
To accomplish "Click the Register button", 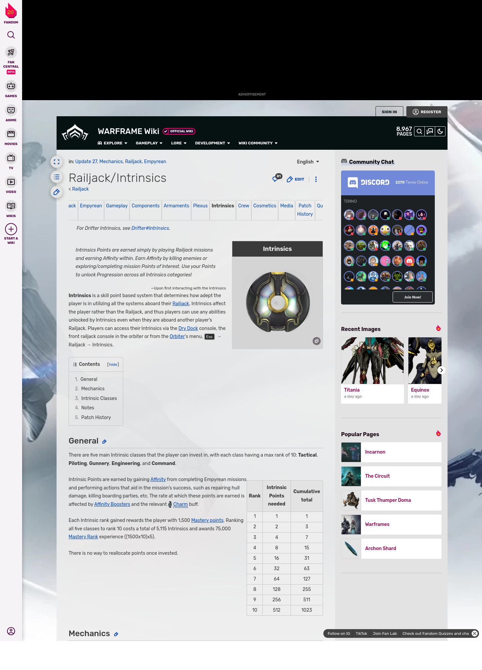I will pos(427,112).
